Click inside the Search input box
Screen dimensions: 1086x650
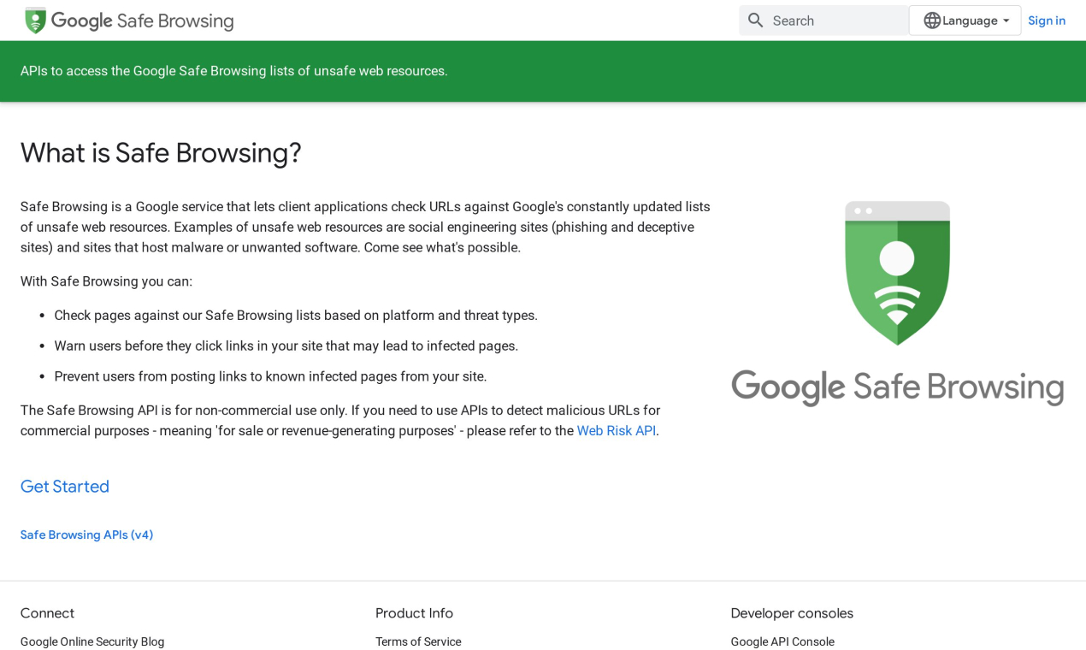[821, 20]
